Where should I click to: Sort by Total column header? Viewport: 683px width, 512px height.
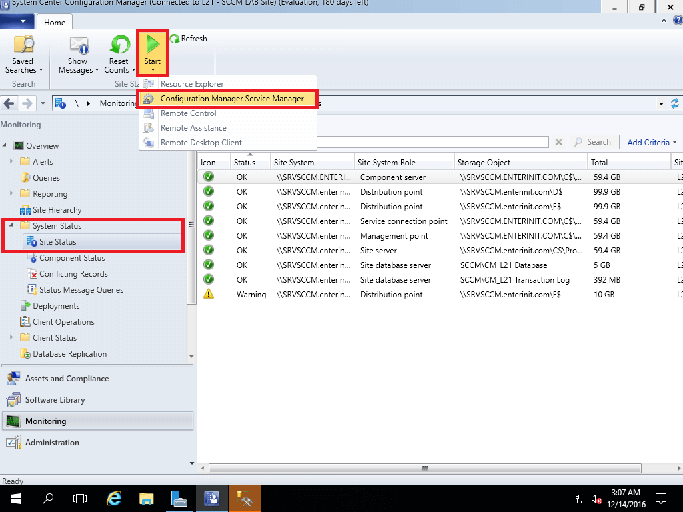click(629, 162)
